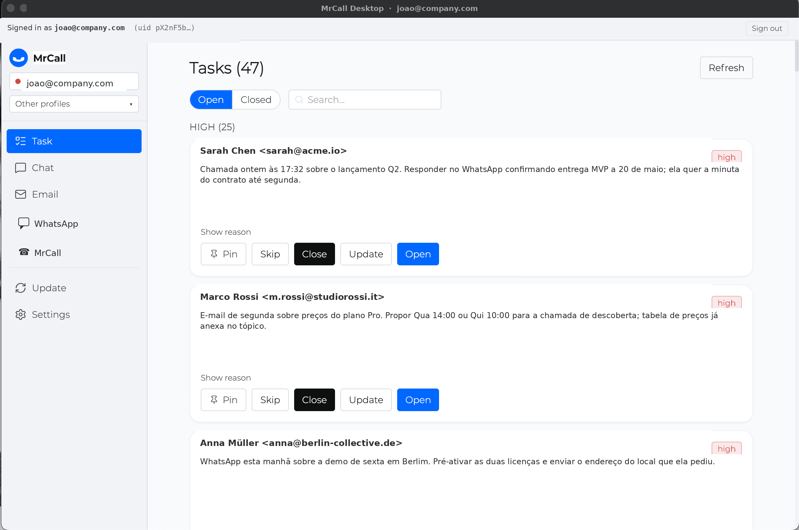Click the HIGH (25) section header
799x530 pixels.
pos(212,127)
